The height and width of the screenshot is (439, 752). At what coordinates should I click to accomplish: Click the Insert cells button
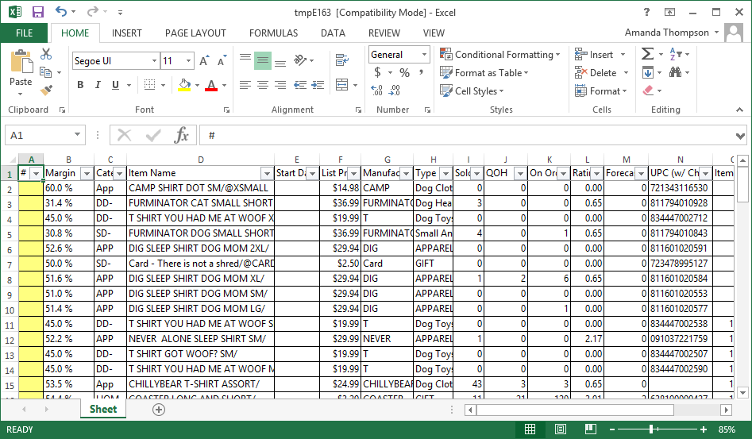pos(594,55)
